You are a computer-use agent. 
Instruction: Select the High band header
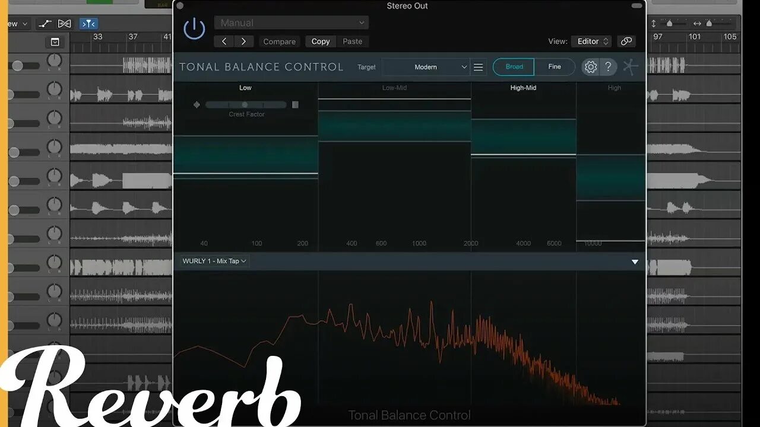point(615,88)
